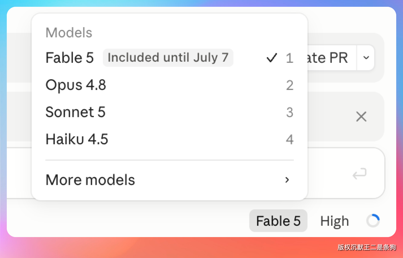403x258 pixels.
Task: Click the Models section header
Action: point(69,33)
